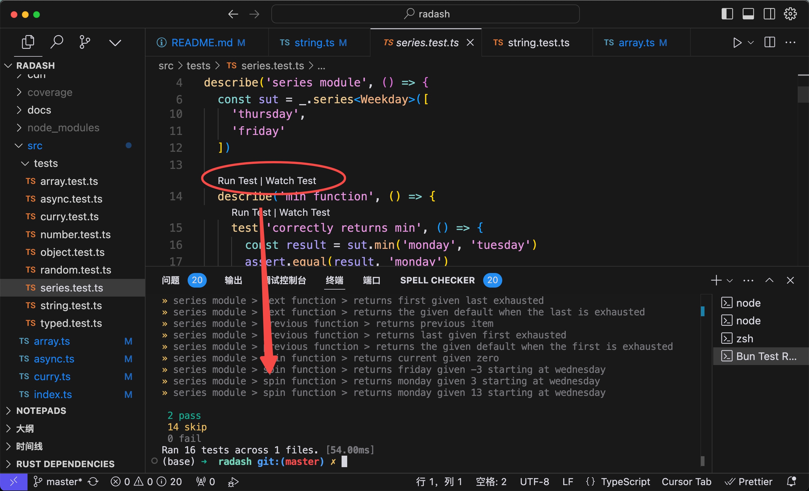
Task: Expand the NOTEPADS section
Action: pyautogui.click(x=41, y=410)
